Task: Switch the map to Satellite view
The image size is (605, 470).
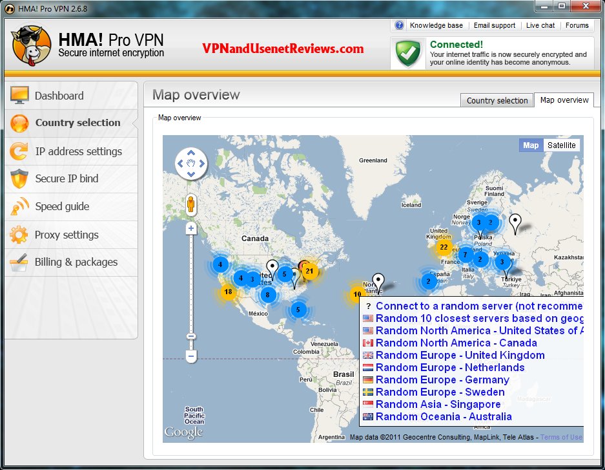Action: point(561,145)
